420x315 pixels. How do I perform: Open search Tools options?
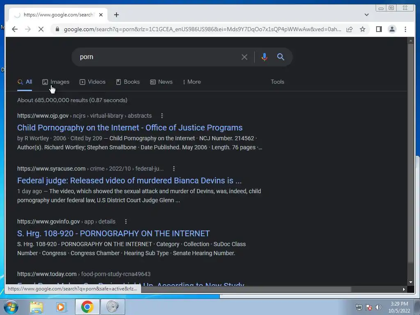[x=277, y=82]
